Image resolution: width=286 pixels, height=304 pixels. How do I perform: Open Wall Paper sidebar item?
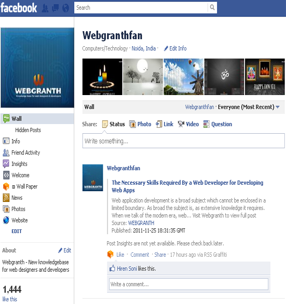click(24, 186)
